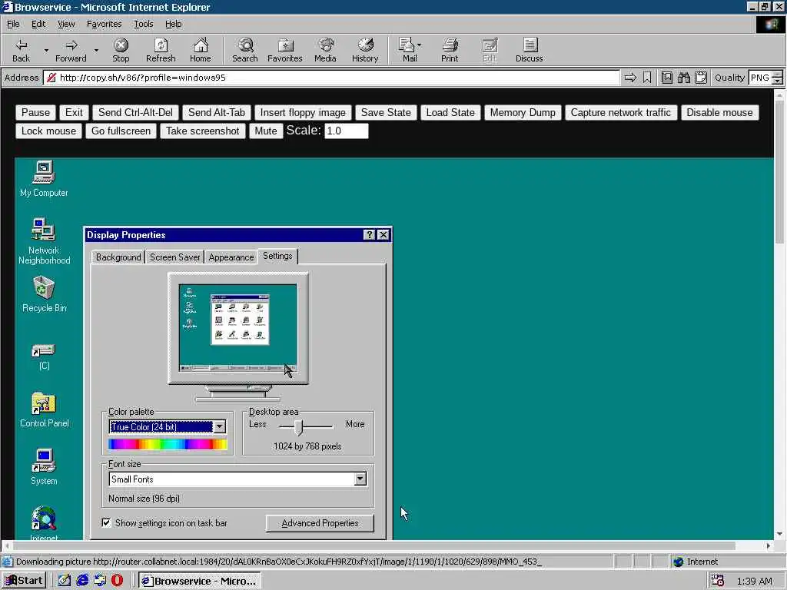Open the Edit menu

(x=38, y=24)
